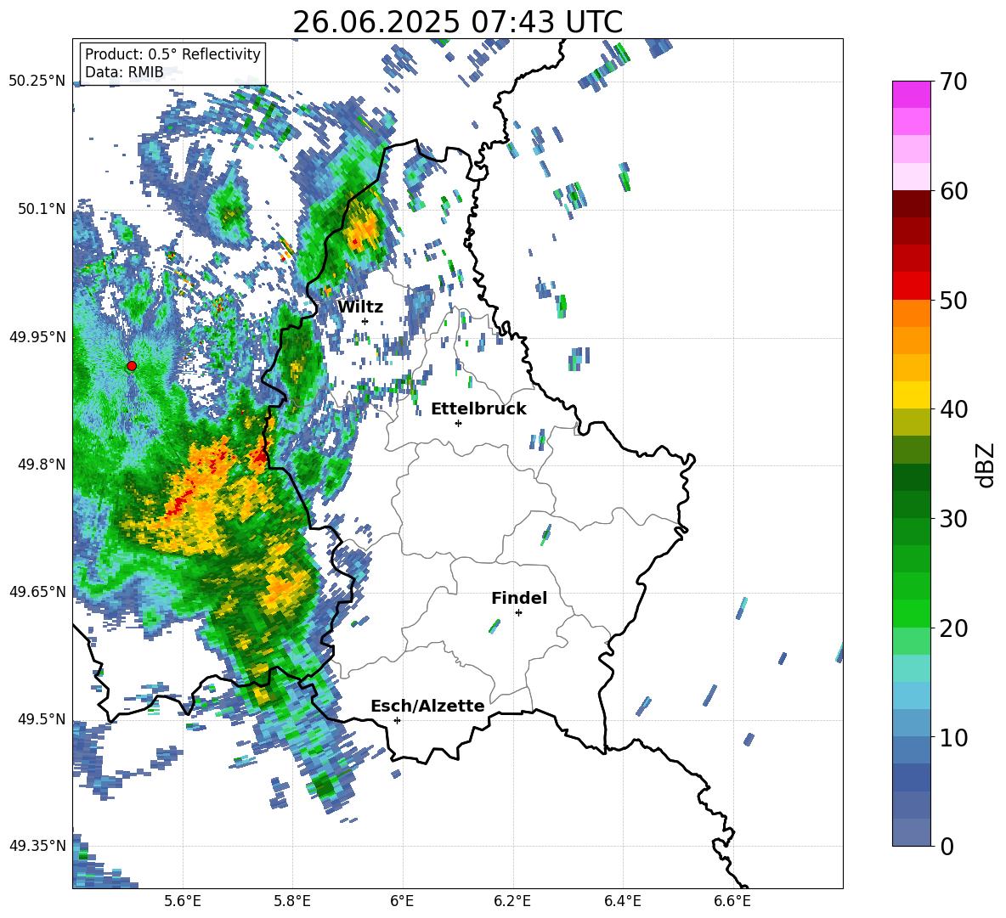Click the dBZ colorbar axis label
The height and width of the screenshot is (918, 1006).
click(985, 465)
